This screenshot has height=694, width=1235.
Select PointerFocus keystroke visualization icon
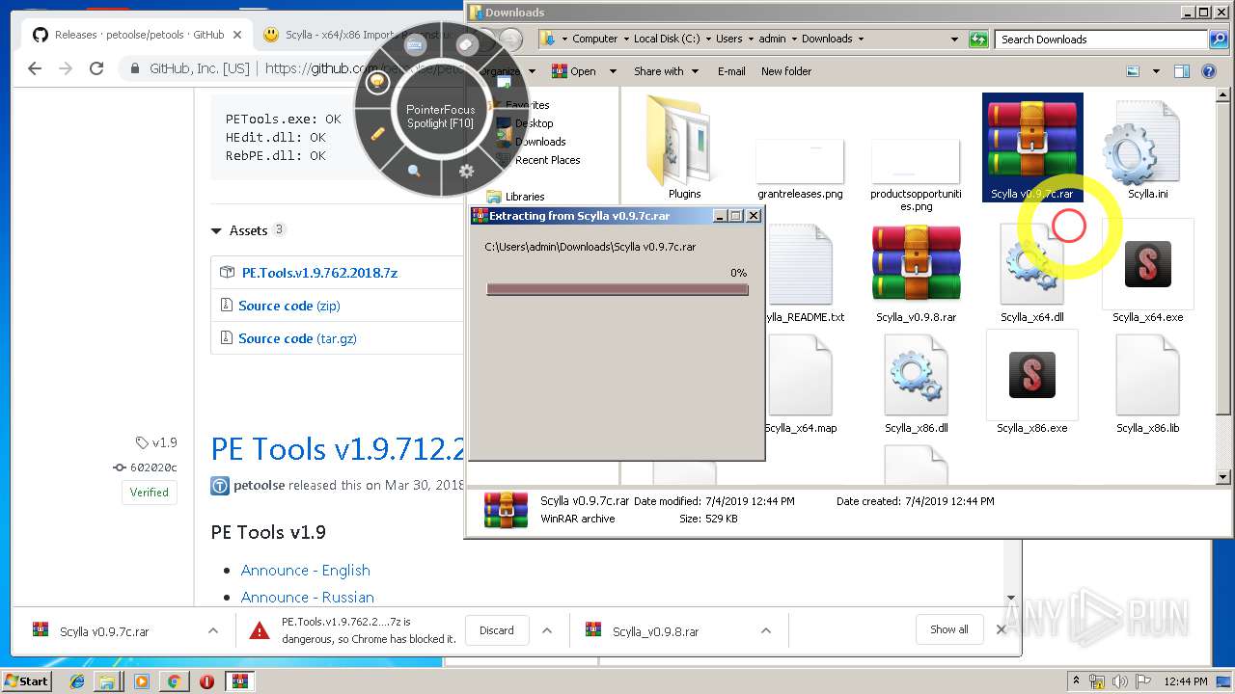416,45
